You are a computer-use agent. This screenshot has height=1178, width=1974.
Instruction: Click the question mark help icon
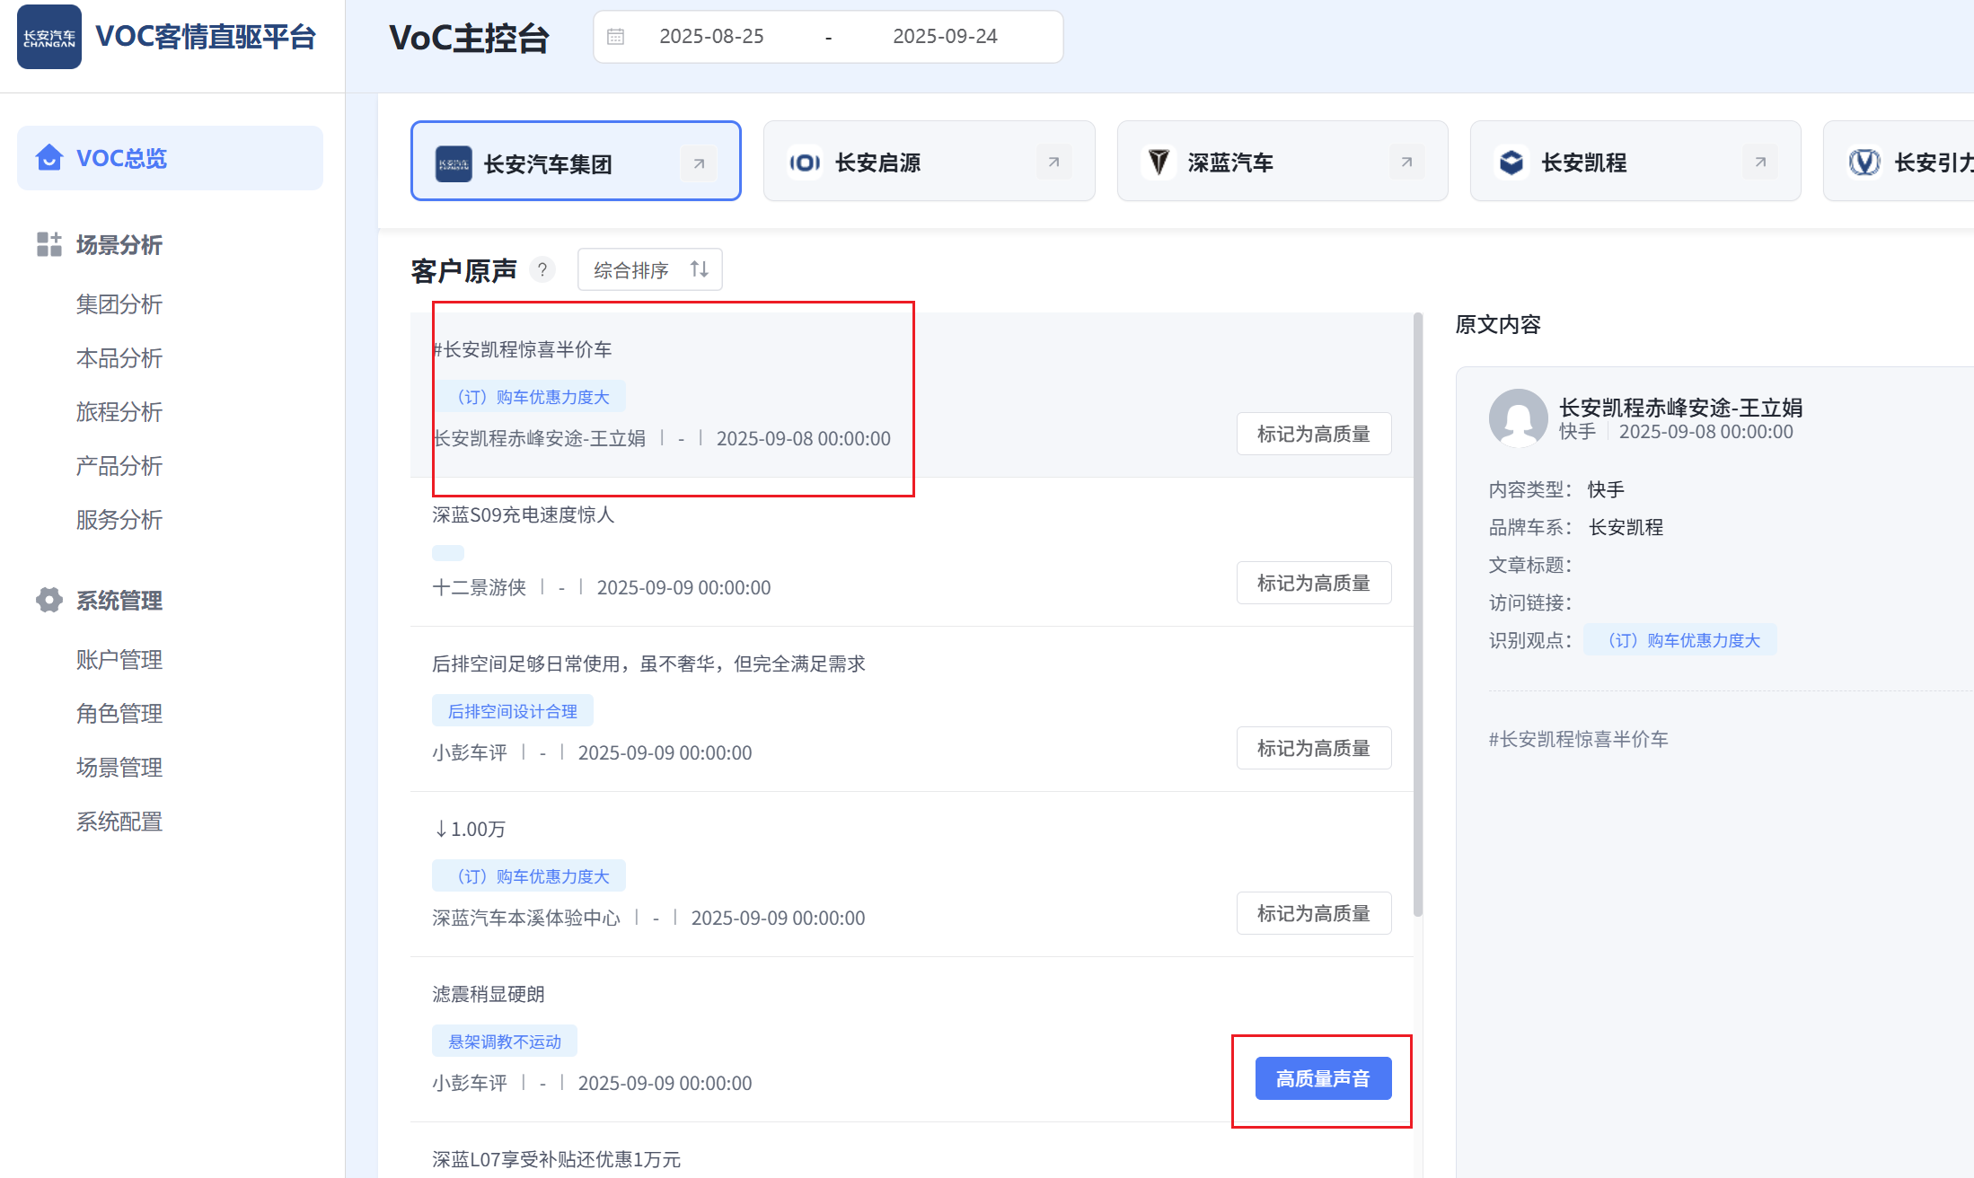point(542,269)
